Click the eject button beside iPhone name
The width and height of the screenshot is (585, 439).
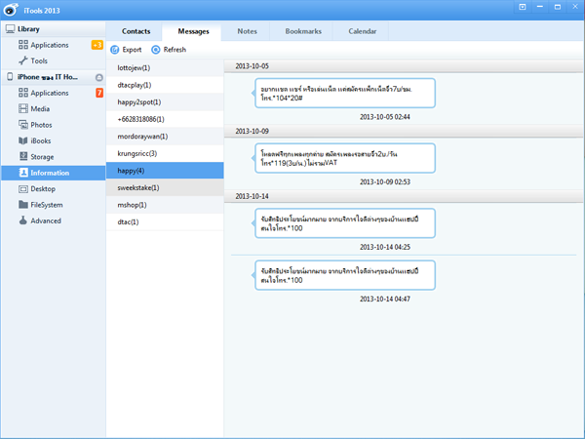point(98,77)
